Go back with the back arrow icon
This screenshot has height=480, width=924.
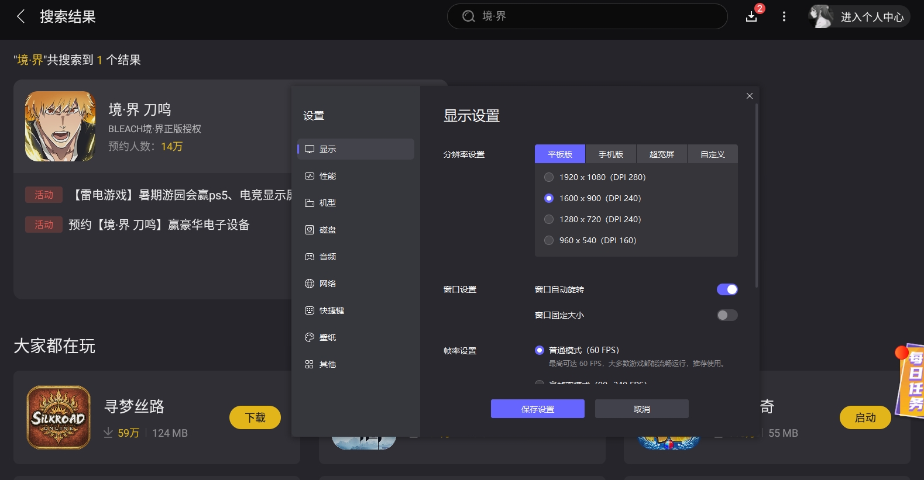pyautogui.click(x=21, y=16)
